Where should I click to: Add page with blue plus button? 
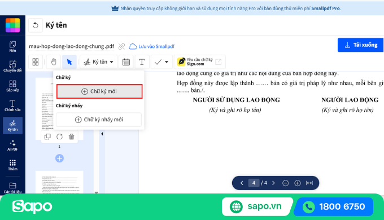[59, 159]
